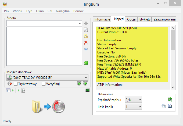Select the Napęd tab
The width and height of the screenshot is (183, 126).
118,19
